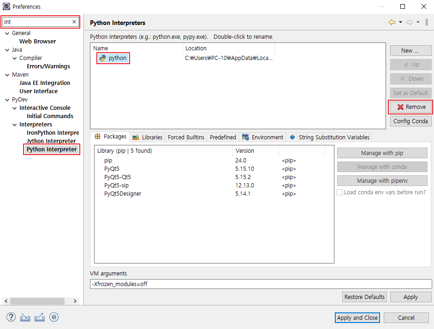The height and width of the screenshot is (329, 434).
Task: Click the Library (pip | 5 found) header
Action: click(163, 150)
